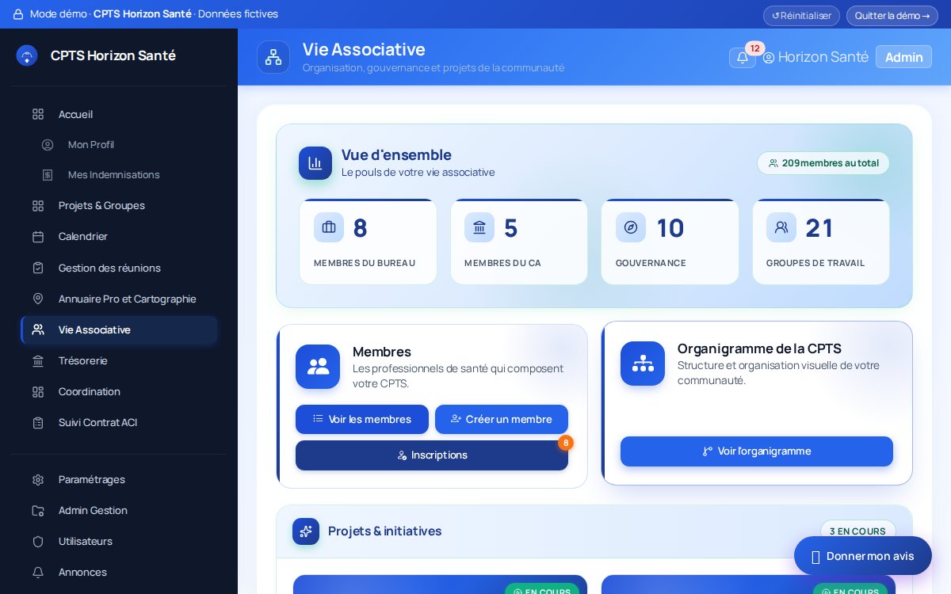Click the Donner mon avis feedback button
This screenshot has width=951, height=594.
coord(863,556)
